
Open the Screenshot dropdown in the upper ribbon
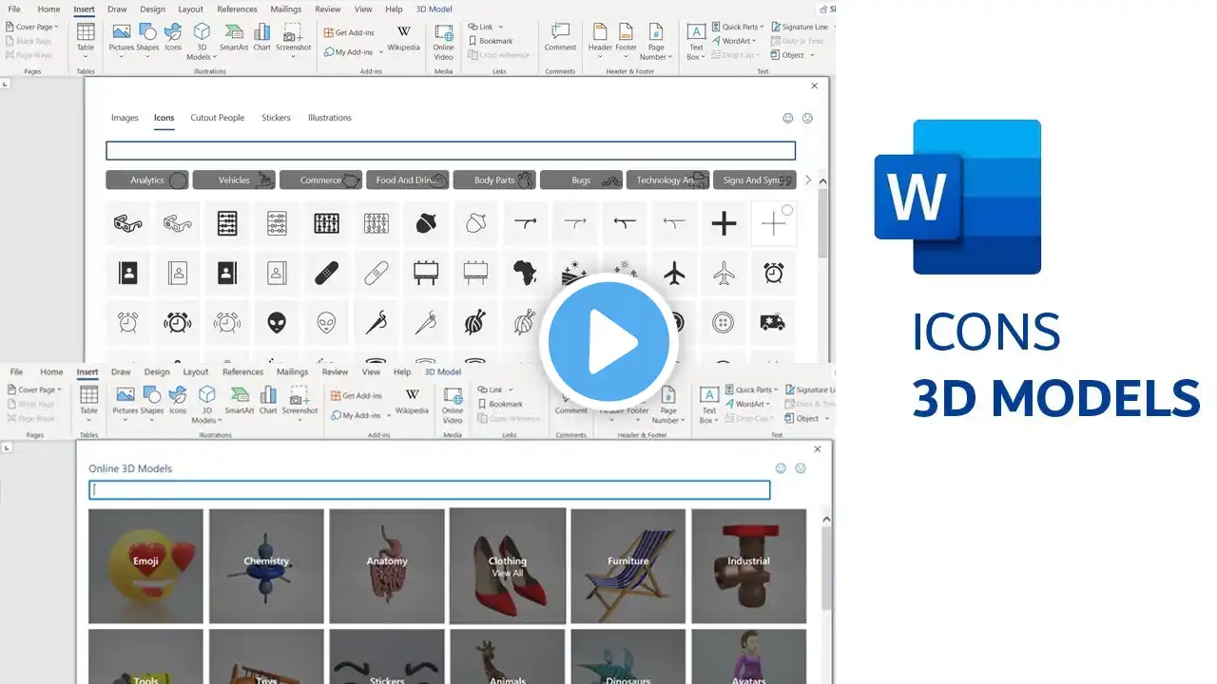294,40
